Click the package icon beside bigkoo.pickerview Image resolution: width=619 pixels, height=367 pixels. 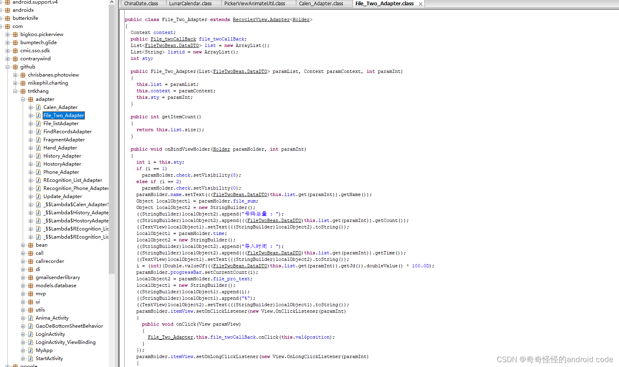(x=15, y=34)
